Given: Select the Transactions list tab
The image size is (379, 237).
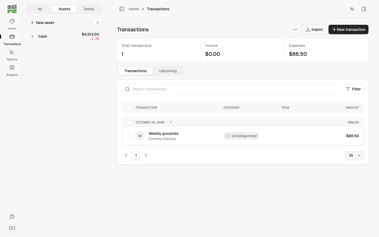Looking at the screenshot, I should click(136, 71).
